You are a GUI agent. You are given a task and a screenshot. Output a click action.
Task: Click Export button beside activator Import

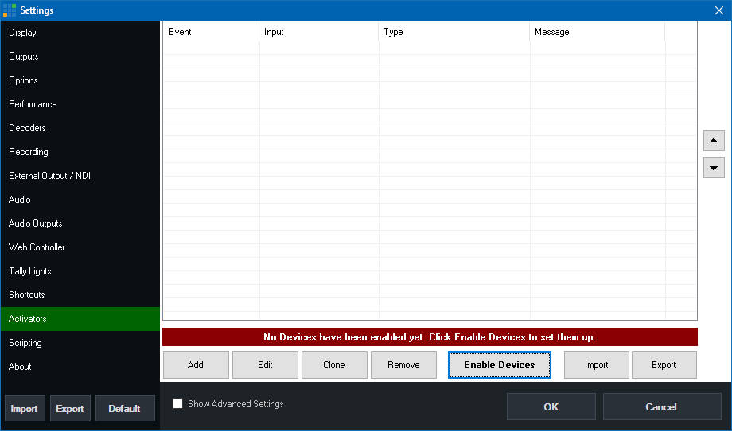(x=664, y=365)
